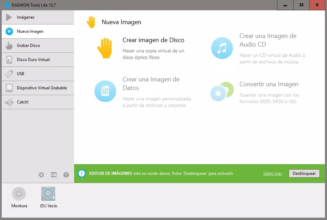Click 'Hacer una copia virtual de un' description

[153, 51]
